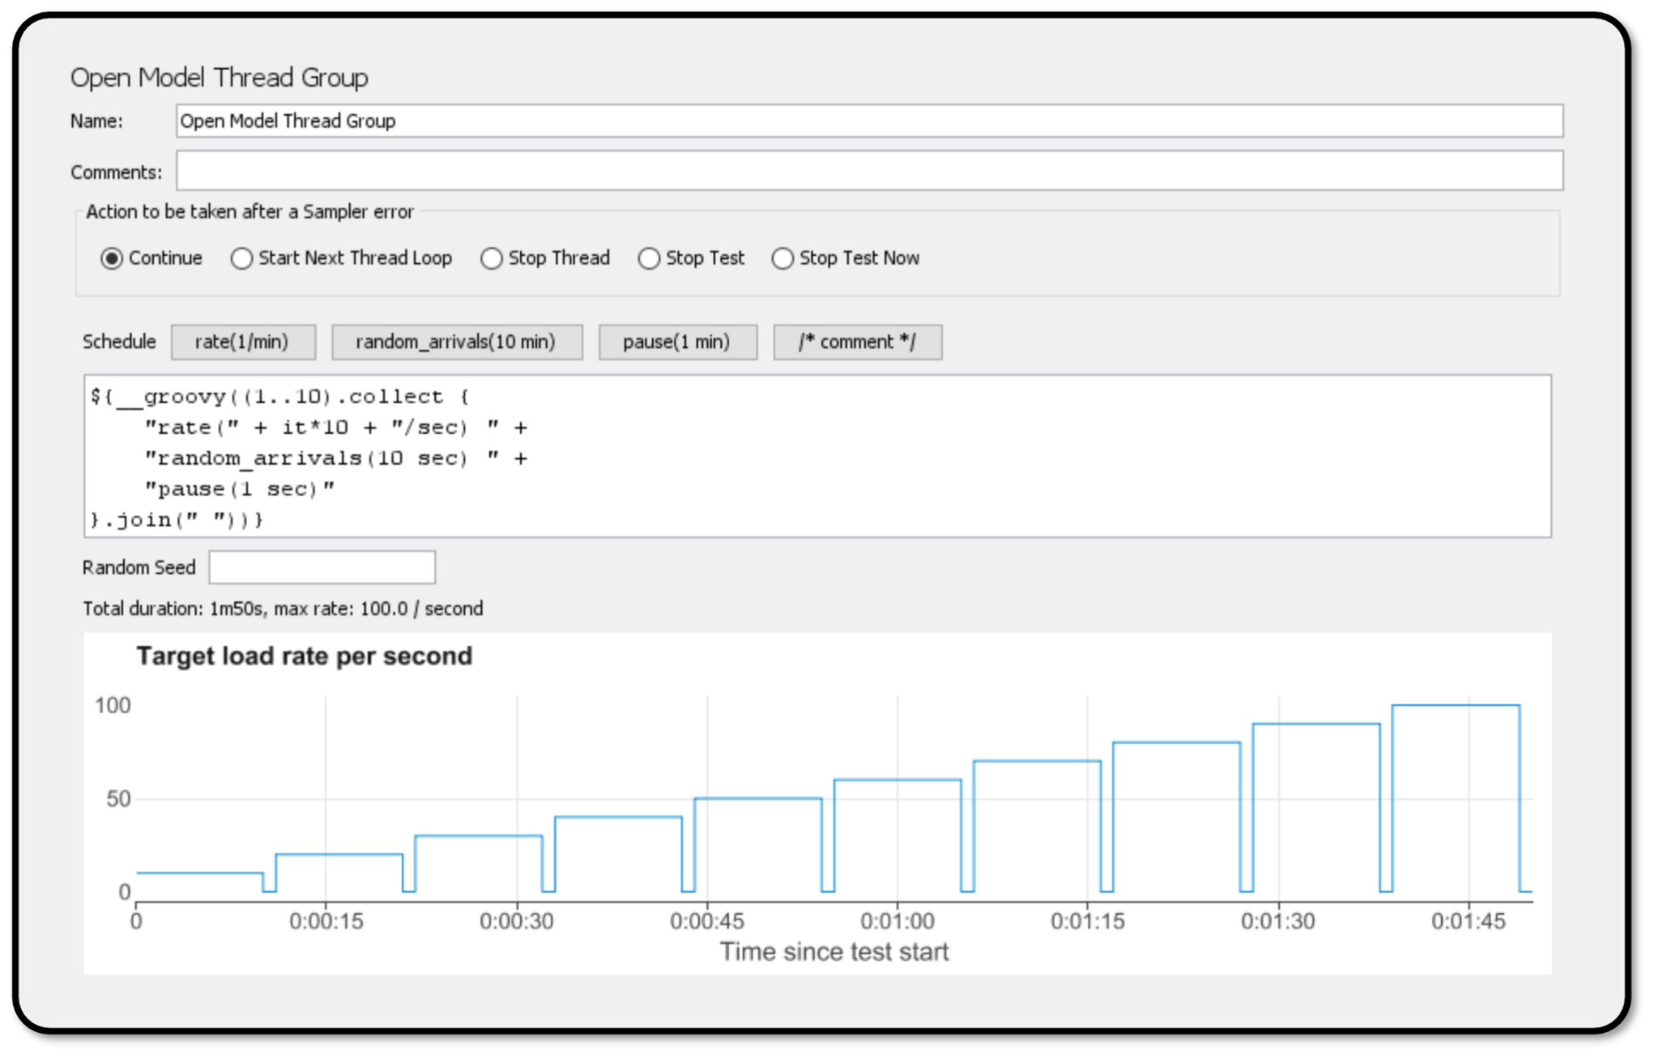This screenshot has height=1062, width=1659.
Task: Click the Random Seed input box
Action: click(x=322, y=567)
